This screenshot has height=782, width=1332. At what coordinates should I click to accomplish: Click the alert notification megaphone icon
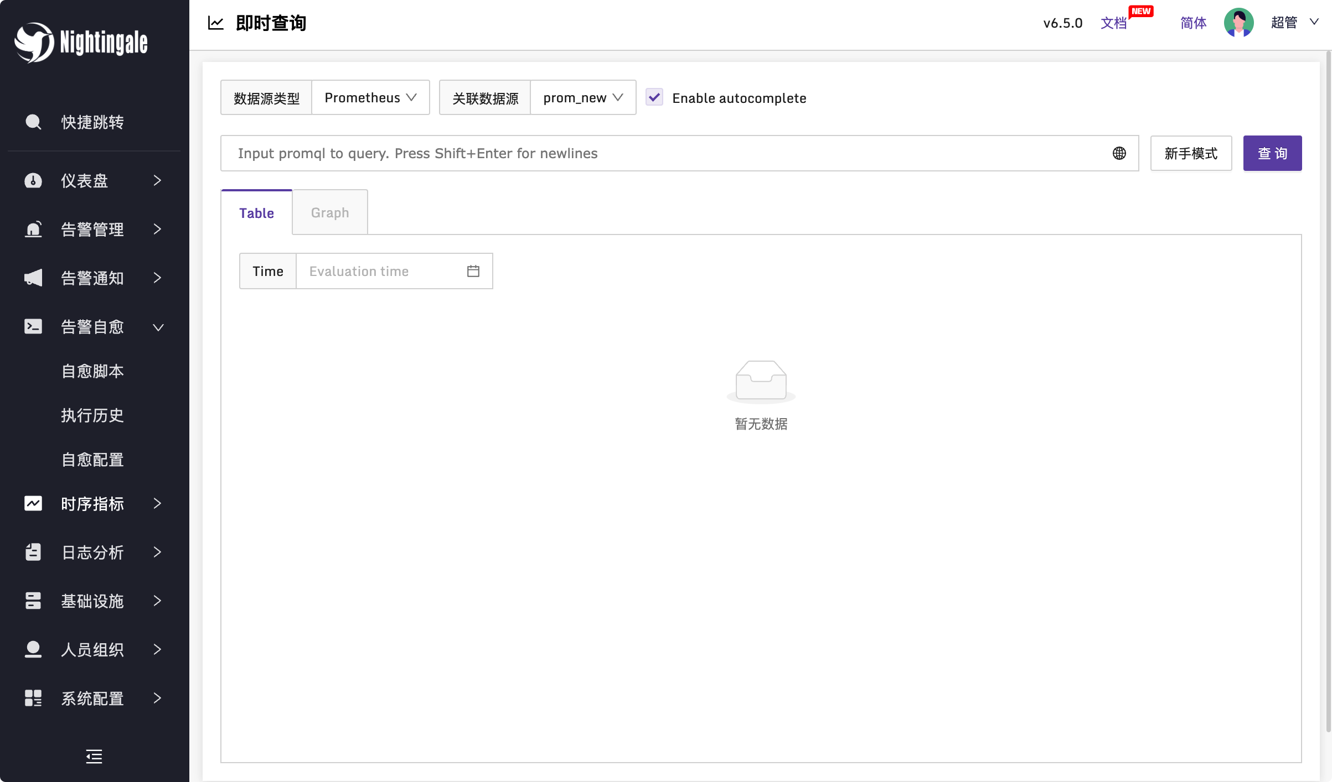tap(33, 278)
